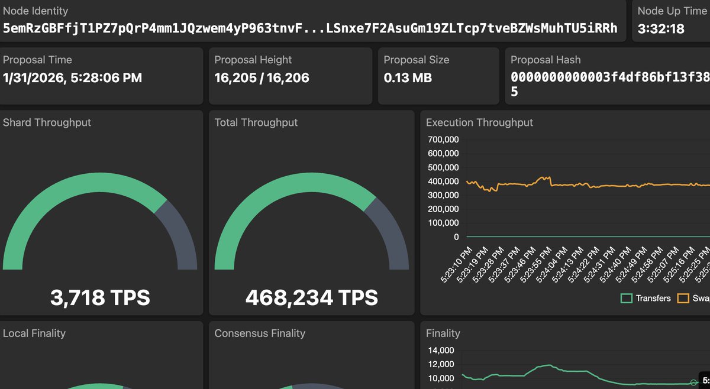The width and height of the screenshot is (710, 389).
Task: Click the 10,000 label in Finality chart
Action: tap(441, 378)
